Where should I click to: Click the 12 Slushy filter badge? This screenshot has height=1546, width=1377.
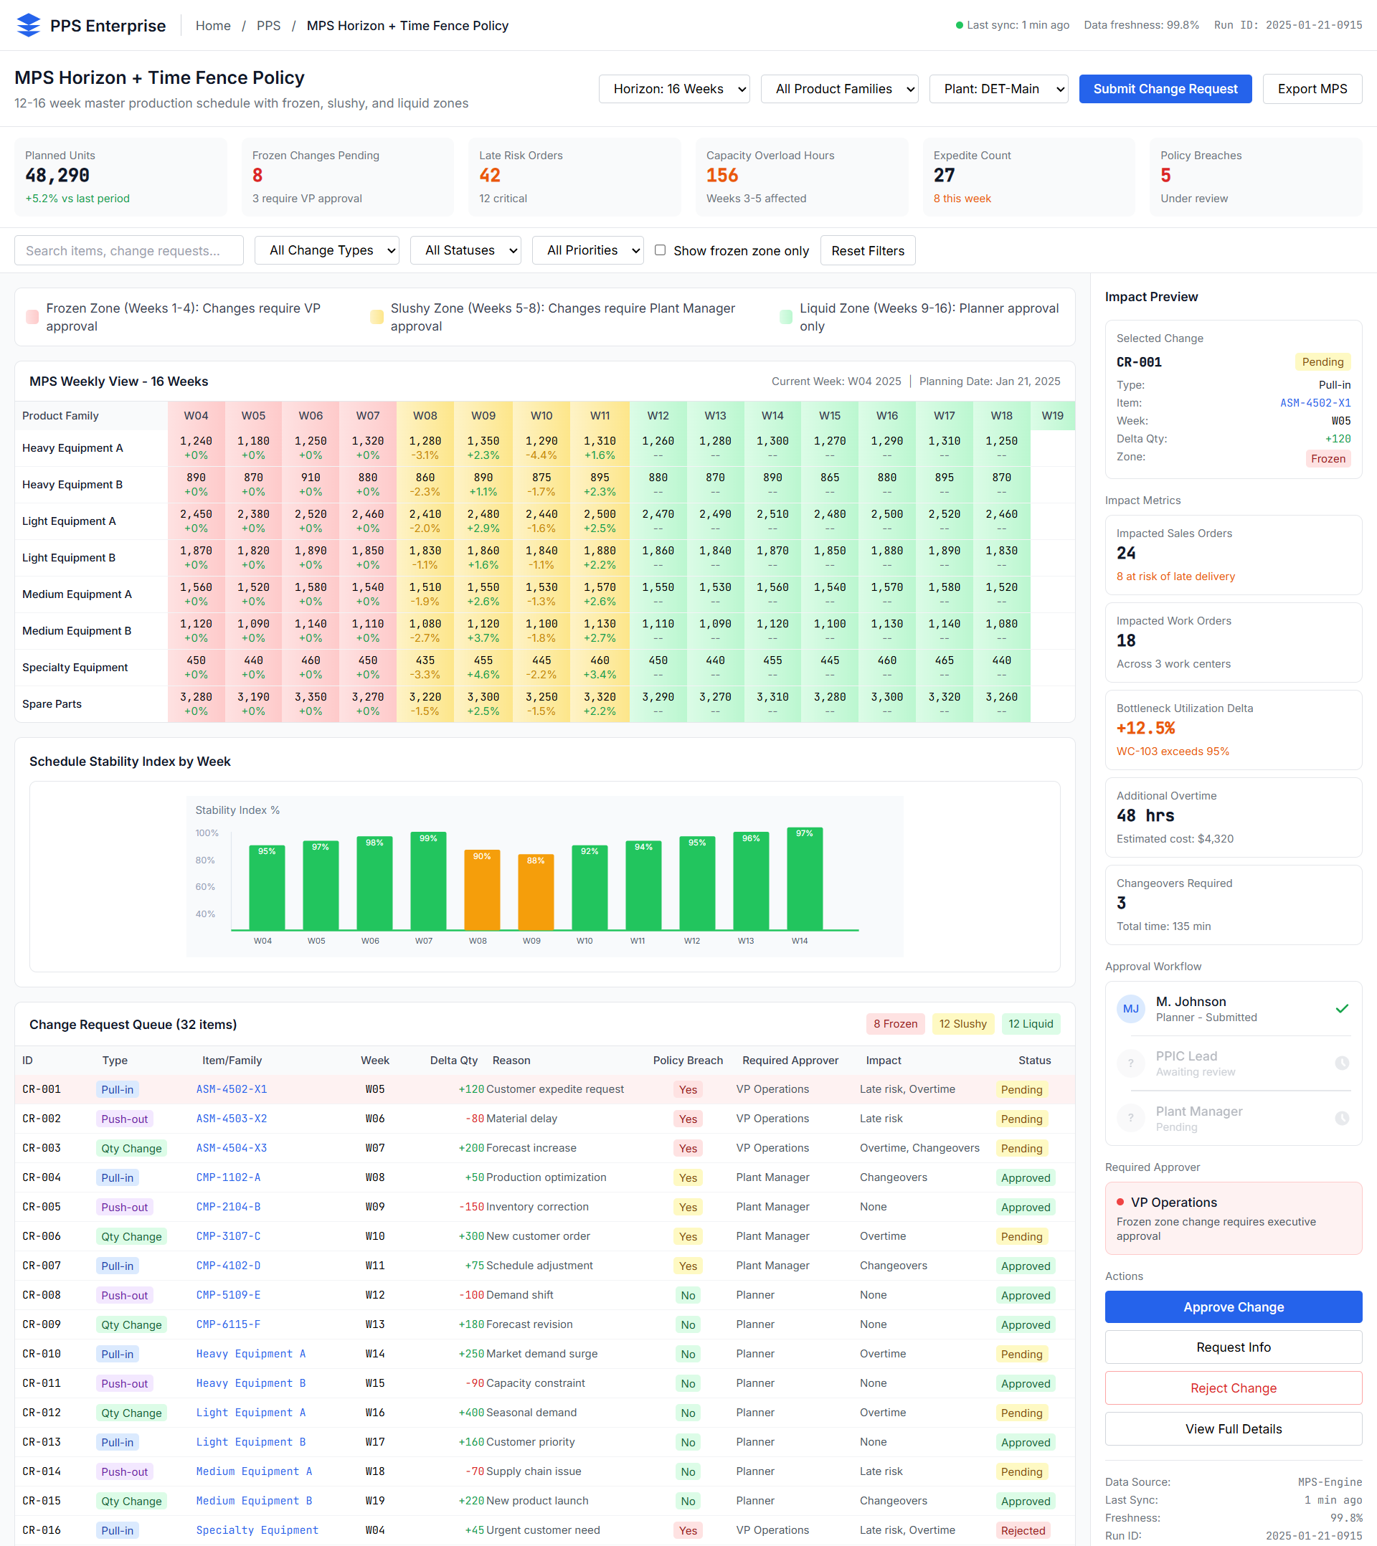pyautogui.click(x=962, y=1023)
